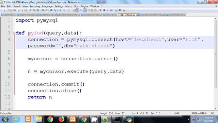Open the File menu
Screen dimensions: 218x123
(3, 6)
